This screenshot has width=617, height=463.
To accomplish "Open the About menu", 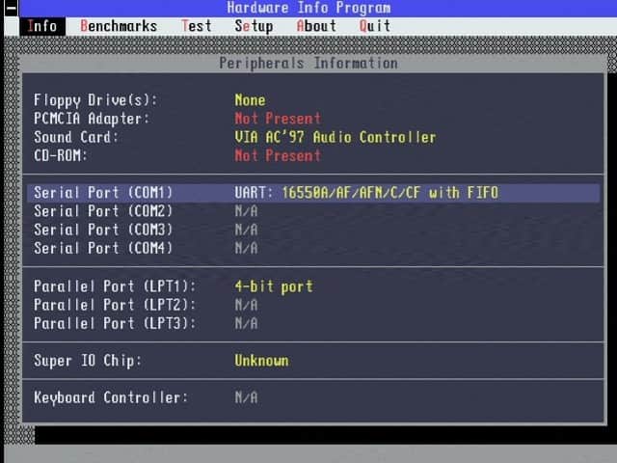I will [316, 26].
